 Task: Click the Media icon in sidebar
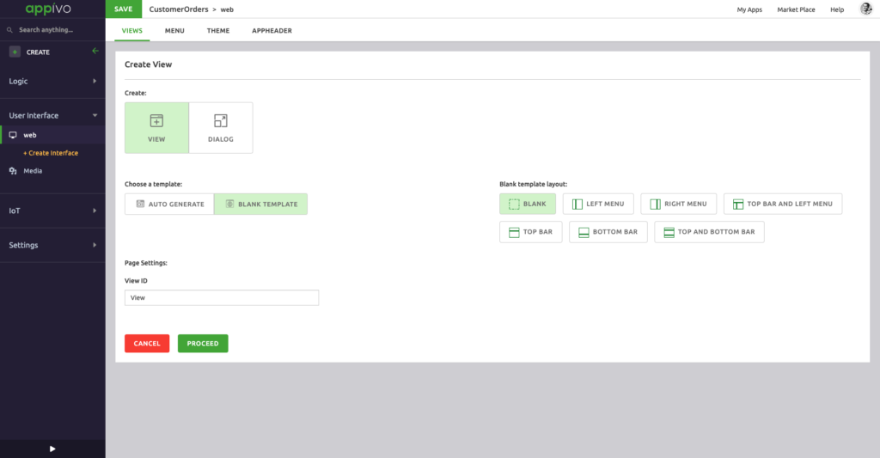(x=13, y=171)
